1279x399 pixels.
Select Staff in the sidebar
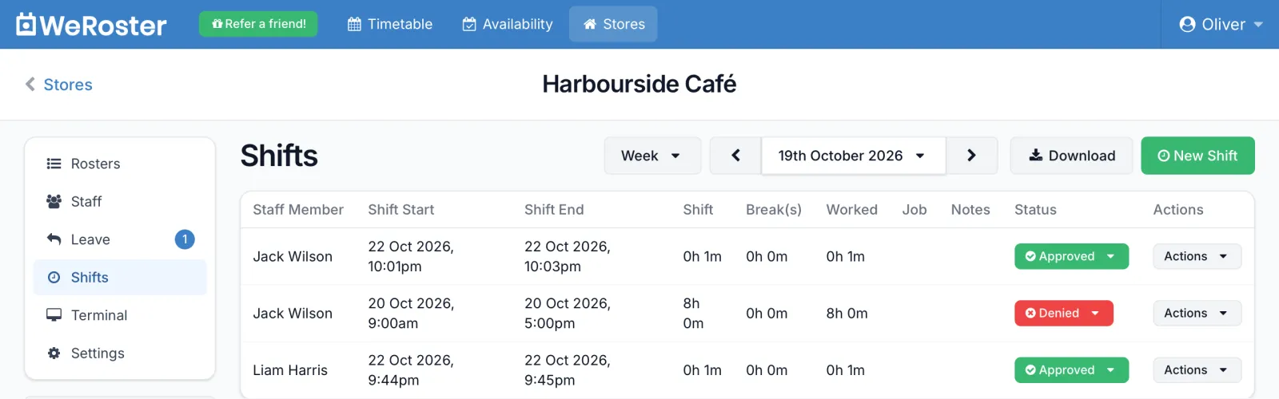120,201
